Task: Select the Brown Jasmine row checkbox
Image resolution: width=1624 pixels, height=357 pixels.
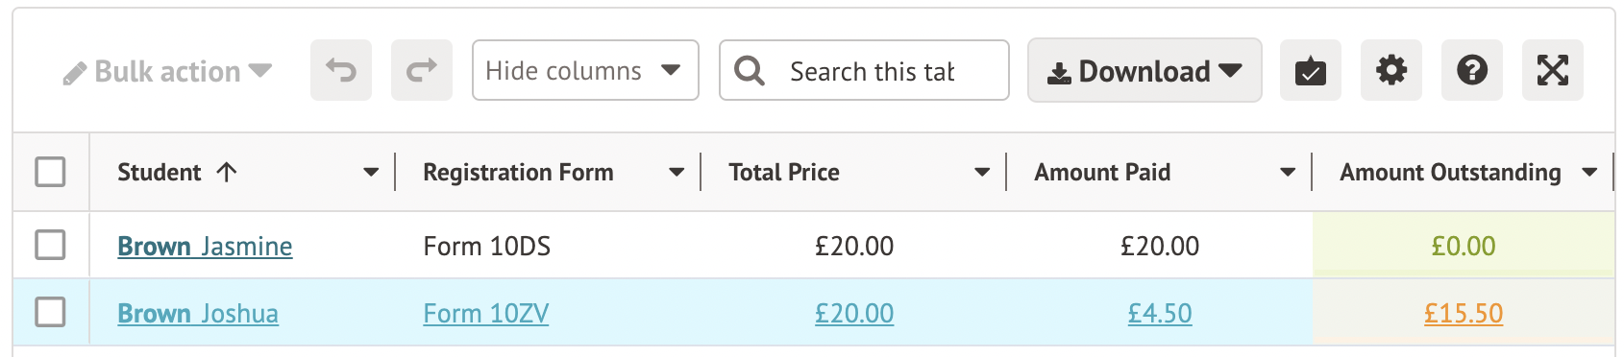Action: point(50,245)
